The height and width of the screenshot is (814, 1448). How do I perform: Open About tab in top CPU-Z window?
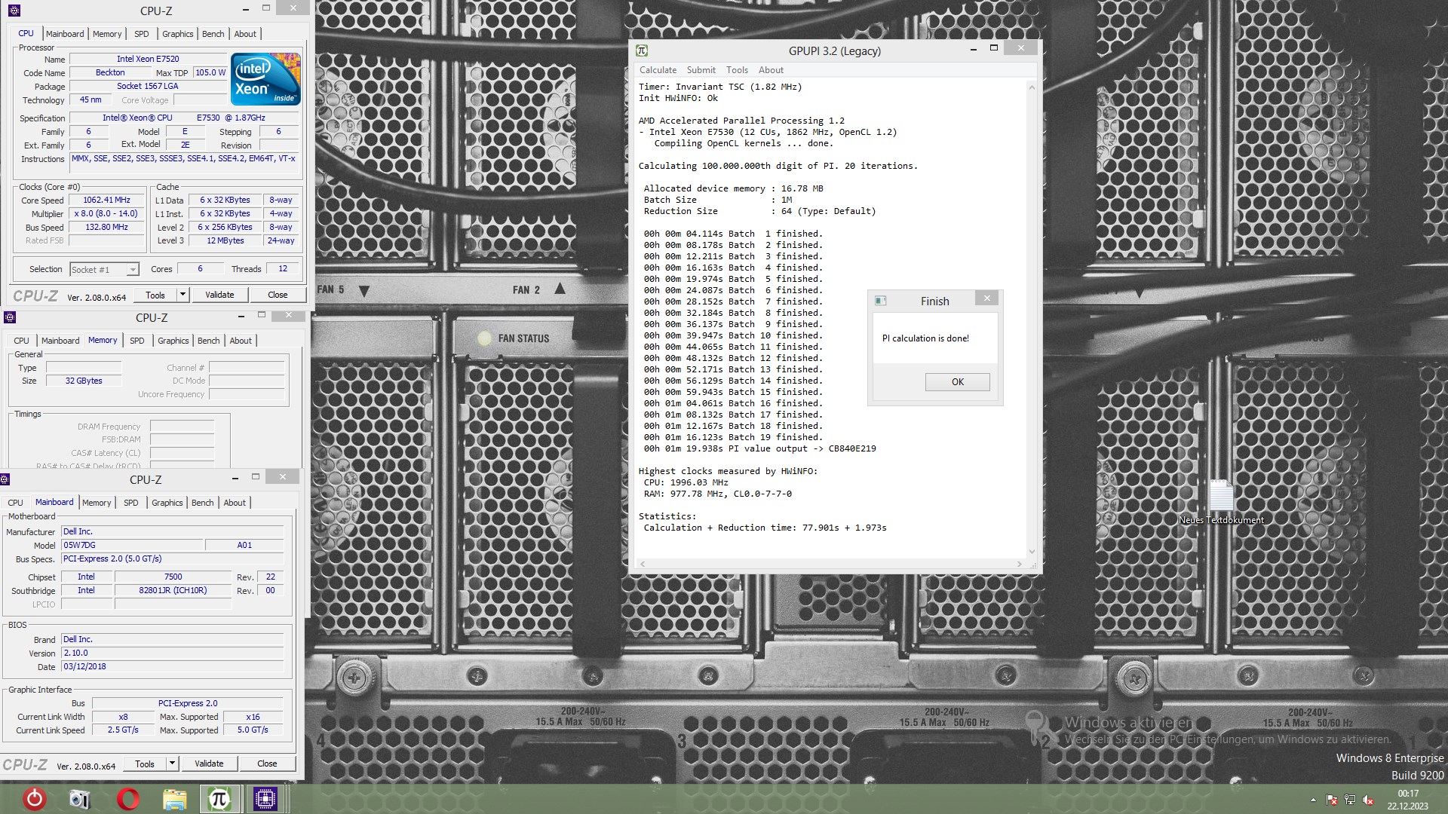pyautogui.click(x=245, y=34)
